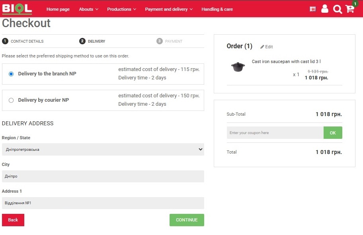Click step 1 Contact Details circle

point(5,41)
